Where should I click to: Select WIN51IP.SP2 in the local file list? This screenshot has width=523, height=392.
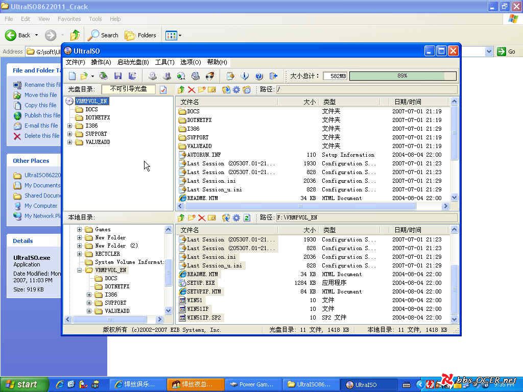click(x=204, y=317)
